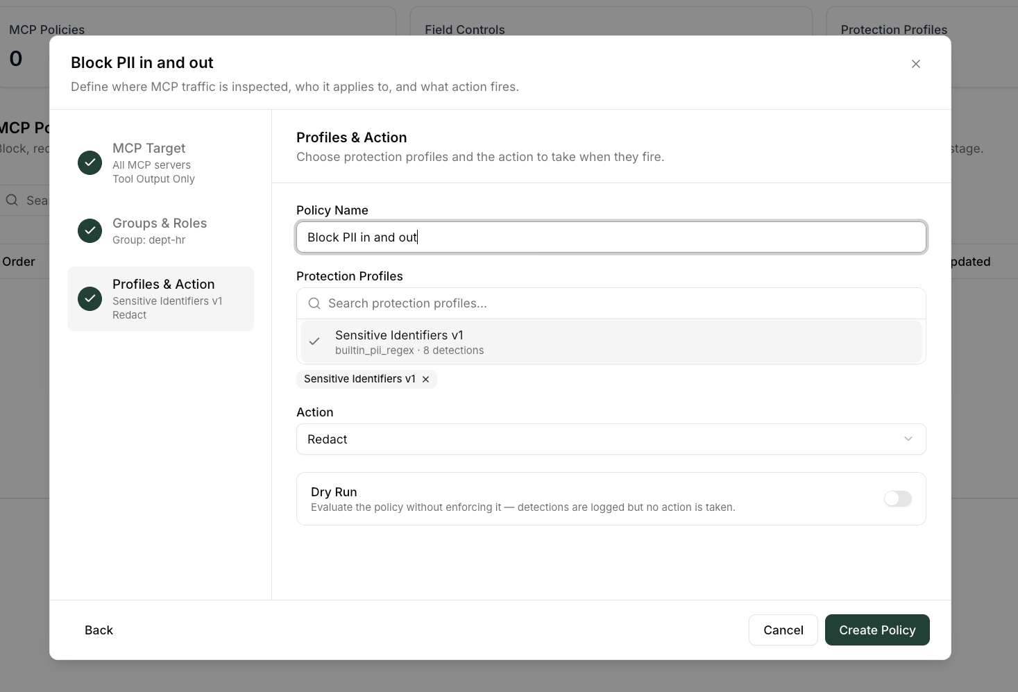Viewport: 1018px width, 692px height.
Task: Click the search icon behind the dialog
Action: click(x=12, y=201)
